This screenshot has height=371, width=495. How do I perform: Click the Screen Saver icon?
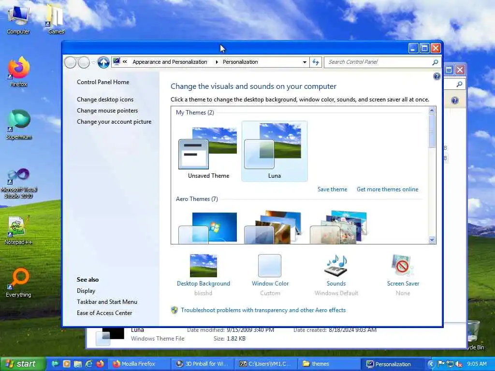pos(402,266)
